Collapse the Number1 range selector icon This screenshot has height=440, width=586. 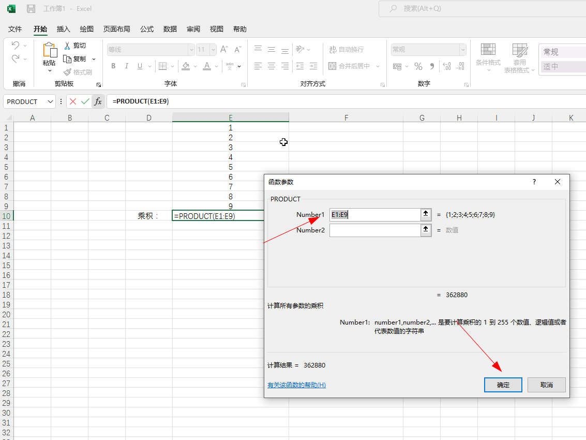pos(426,214)
